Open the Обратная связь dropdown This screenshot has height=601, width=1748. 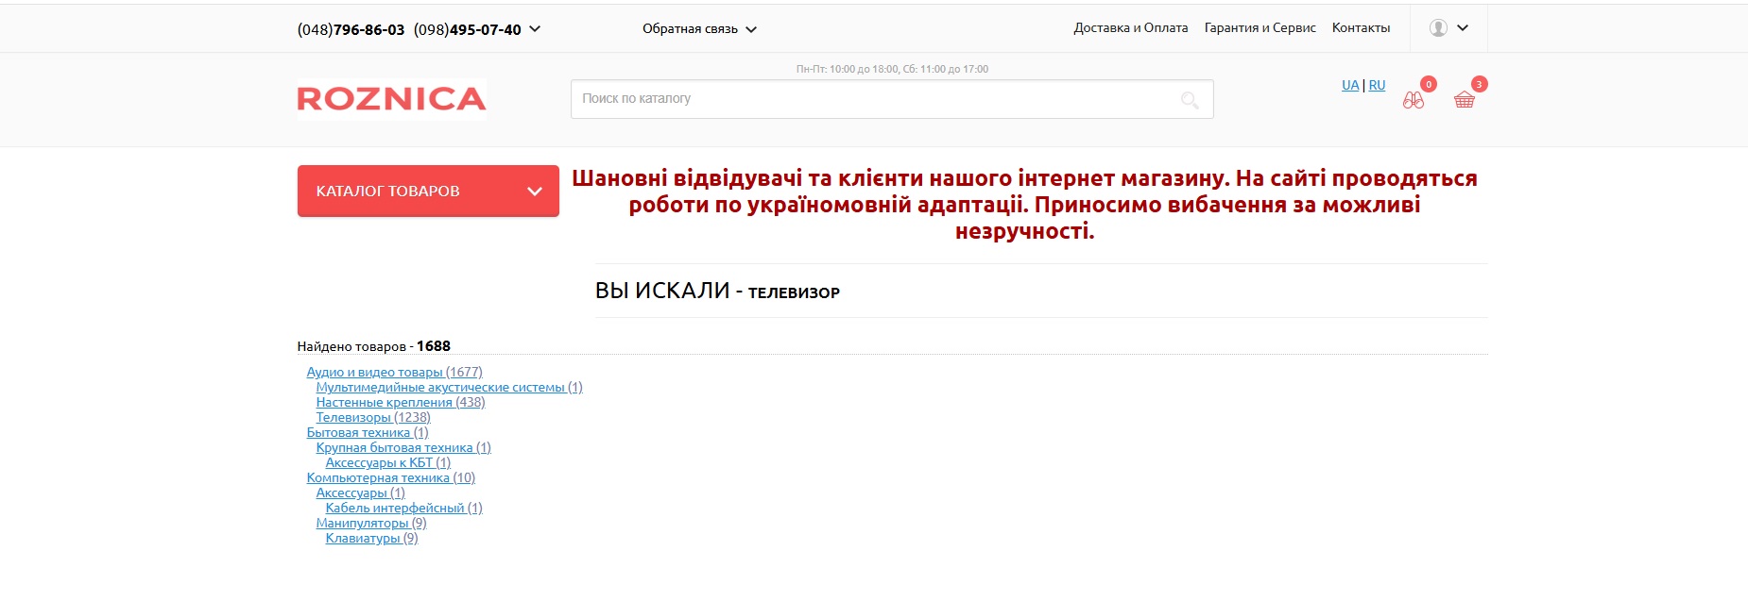click(x=699, y=29)
